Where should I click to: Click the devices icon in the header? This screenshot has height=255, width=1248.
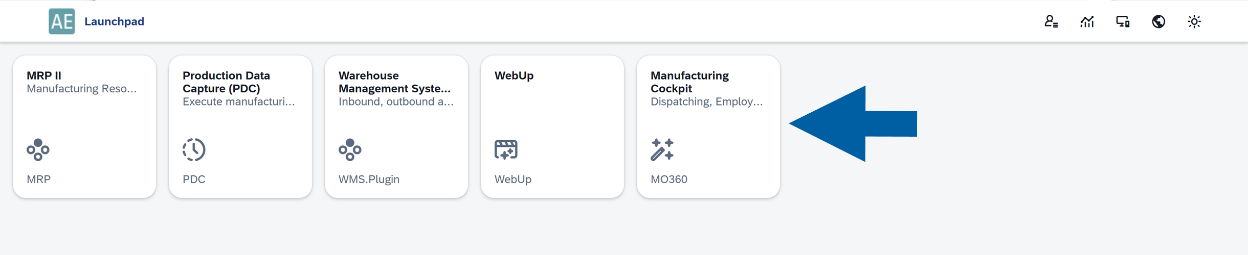[1123, 21]
